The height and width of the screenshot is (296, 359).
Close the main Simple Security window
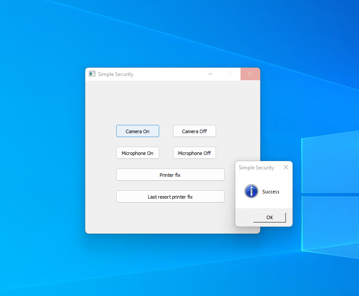[x=250, y=74]
